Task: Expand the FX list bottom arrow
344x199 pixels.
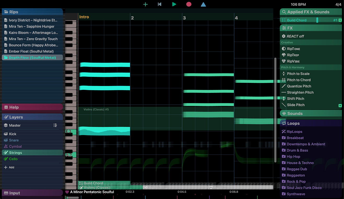Action: [340, 105]
